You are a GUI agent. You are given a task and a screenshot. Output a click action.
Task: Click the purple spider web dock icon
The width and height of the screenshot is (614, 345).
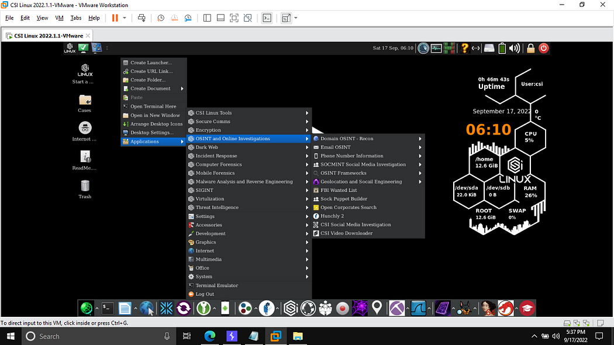(x=360, y=309)
